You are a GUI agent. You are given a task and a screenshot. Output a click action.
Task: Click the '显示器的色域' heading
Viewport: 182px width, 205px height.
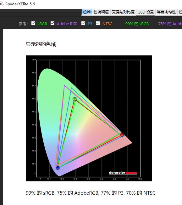41,44
